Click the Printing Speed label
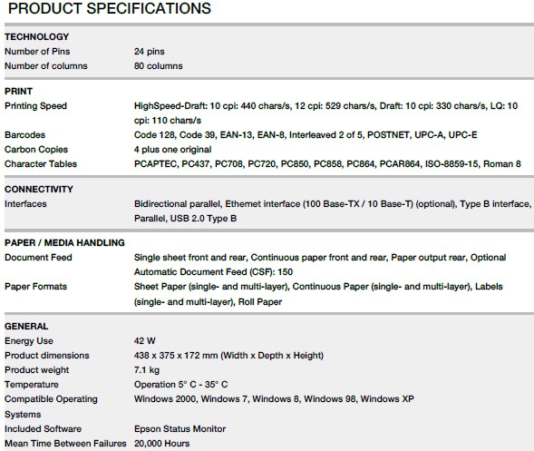 35,106
